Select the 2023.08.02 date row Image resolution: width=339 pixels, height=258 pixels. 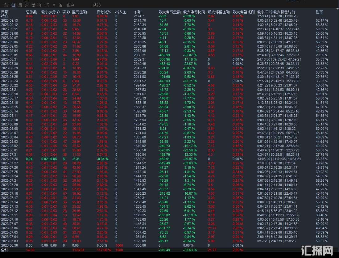point(170,146)
